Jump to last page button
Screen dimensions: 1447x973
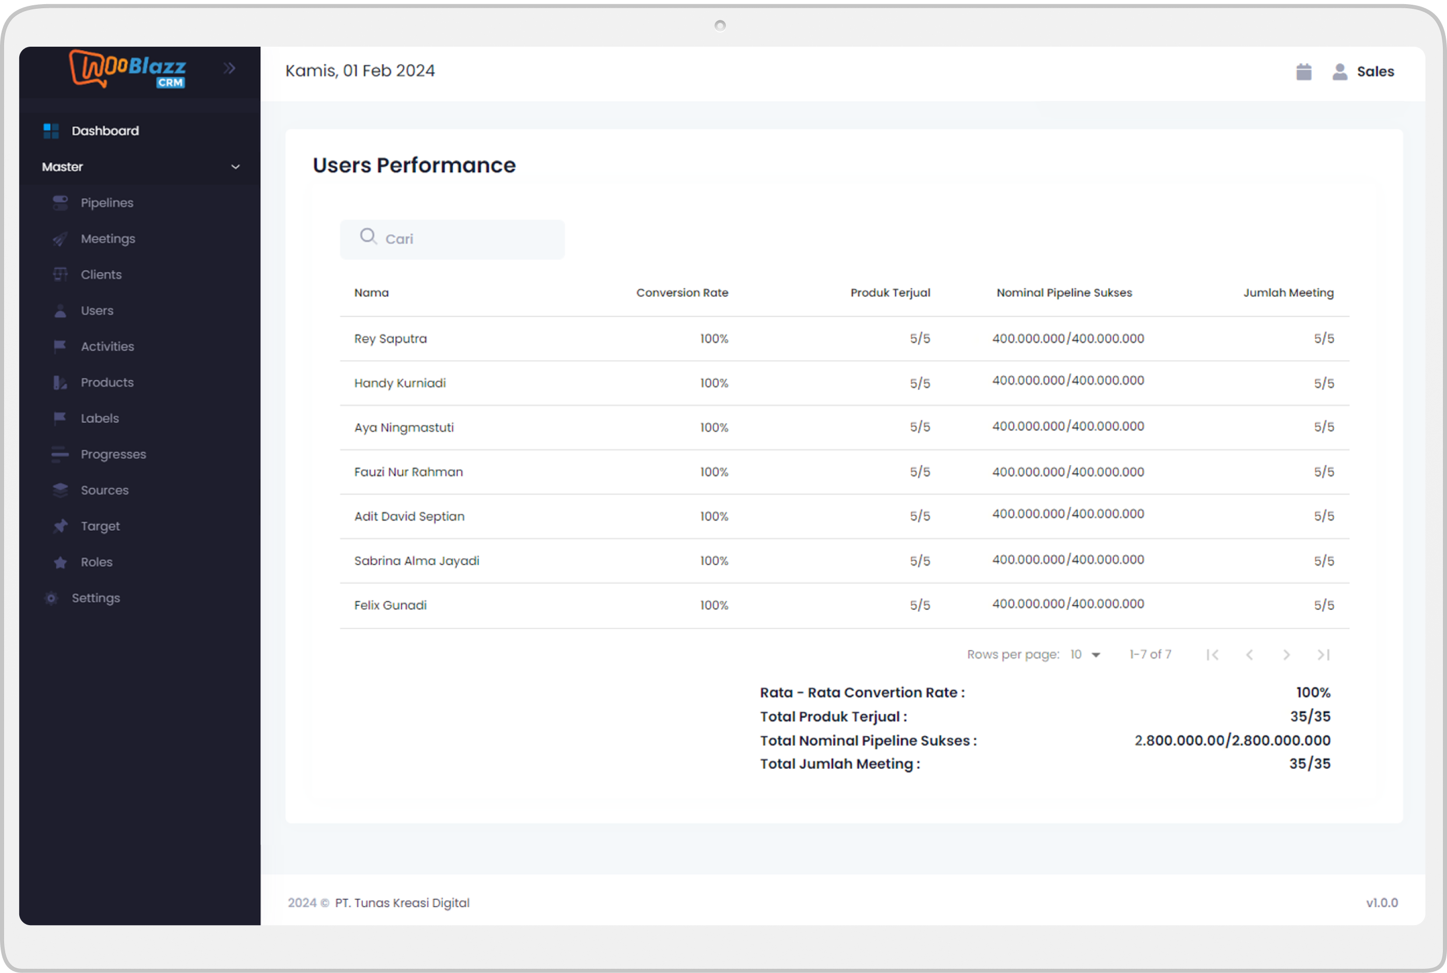(x=1323, y=655)
